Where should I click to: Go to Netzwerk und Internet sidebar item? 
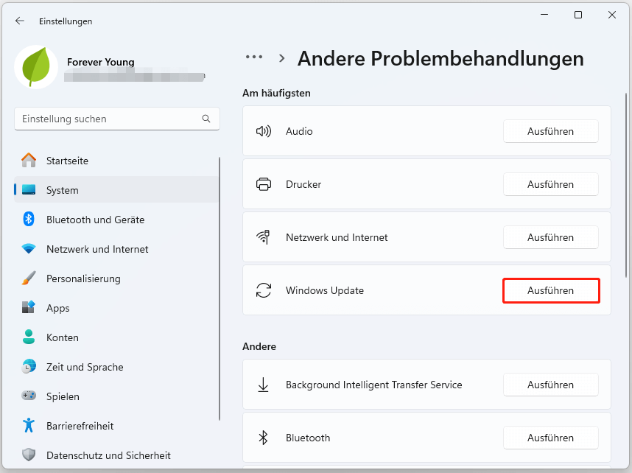97,249
